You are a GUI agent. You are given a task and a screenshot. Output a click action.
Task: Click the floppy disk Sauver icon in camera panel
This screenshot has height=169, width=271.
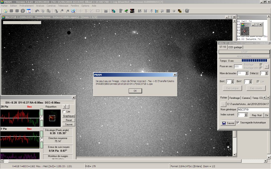(x=224, y=123)
